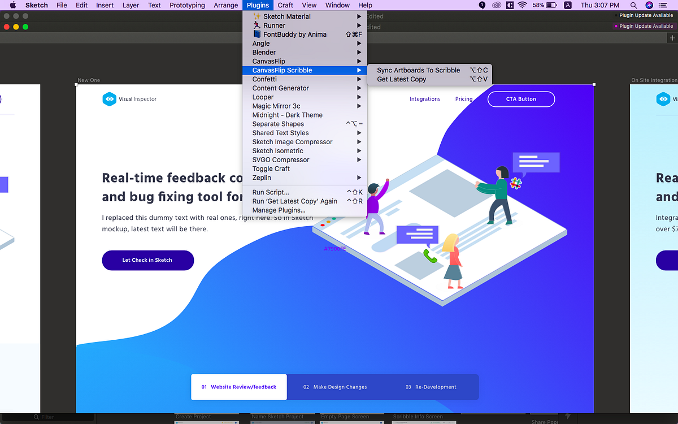Select Sketch Isometric
Viewport: 678px width, 424px height.
coord(305,151)
